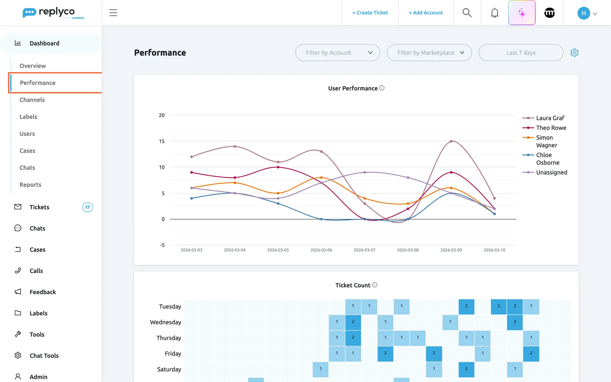Click the Create Ticket button

(370, 13)
